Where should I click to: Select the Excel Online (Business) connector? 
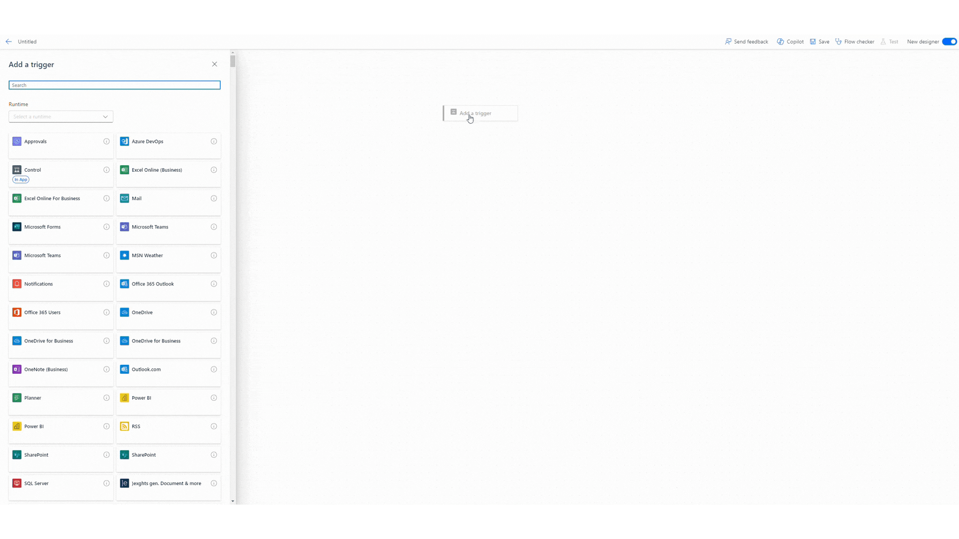168,174
